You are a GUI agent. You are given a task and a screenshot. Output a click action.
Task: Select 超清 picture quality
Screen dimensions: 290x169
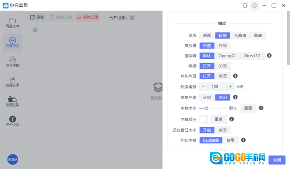(223, 36)
